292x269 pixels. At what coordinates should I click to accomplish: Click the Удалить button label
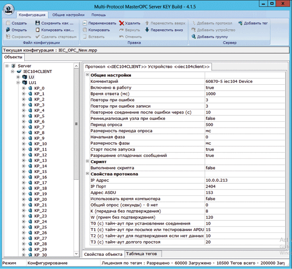pyautogui.click(x=132, y=23)
